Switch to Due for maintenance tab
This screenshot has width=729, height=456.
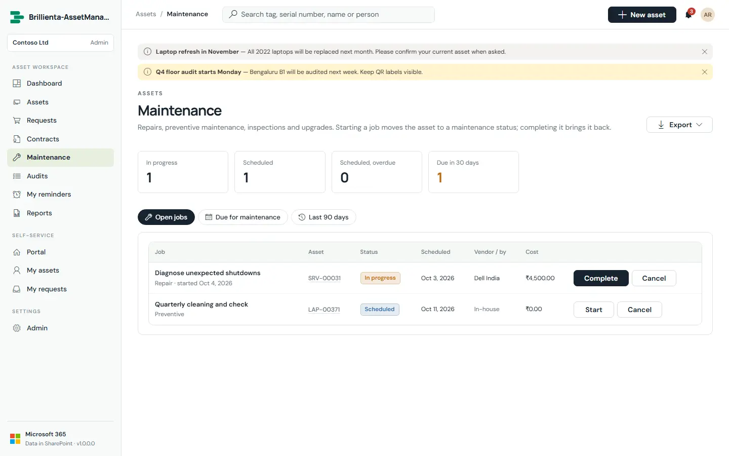pos(243,217)
